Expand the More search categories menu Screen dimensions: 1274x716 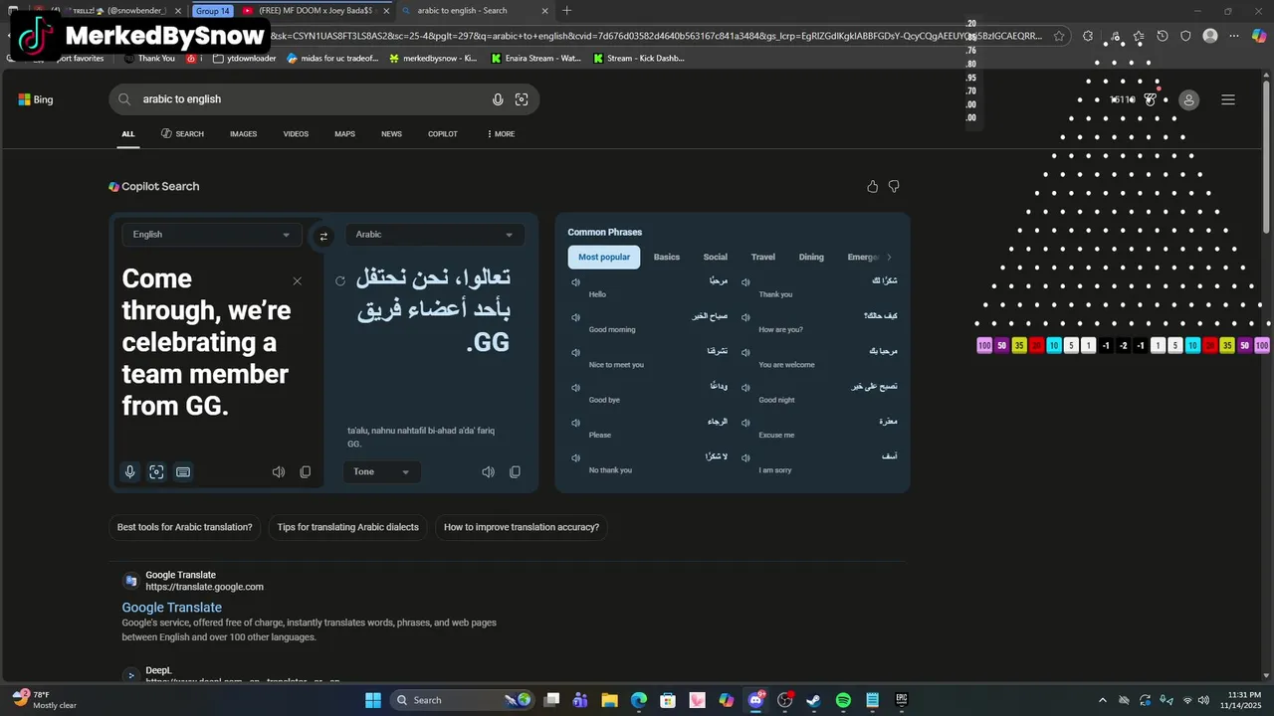coord(501,134)
